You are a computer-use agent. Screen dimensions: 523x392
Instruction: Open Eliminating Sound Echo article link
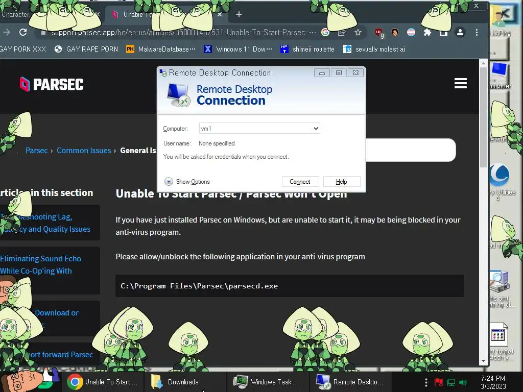pos(41,265)
